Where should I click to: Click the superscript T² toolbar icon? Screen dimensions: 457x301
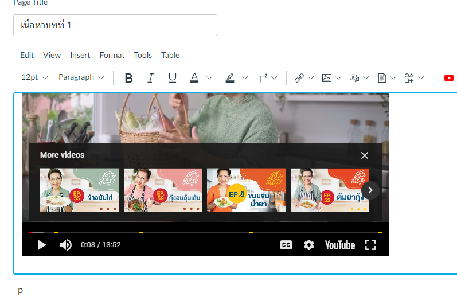click(x=263, y=78)
